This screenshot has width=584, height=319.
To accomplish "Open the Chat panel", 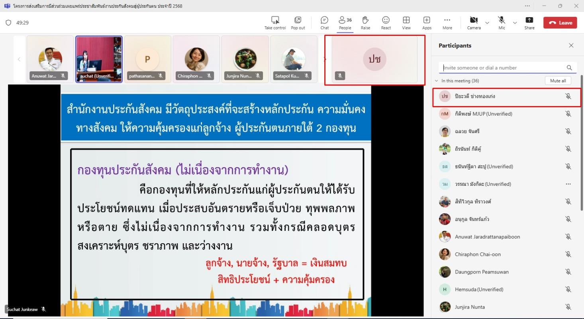I will [324, 23].
